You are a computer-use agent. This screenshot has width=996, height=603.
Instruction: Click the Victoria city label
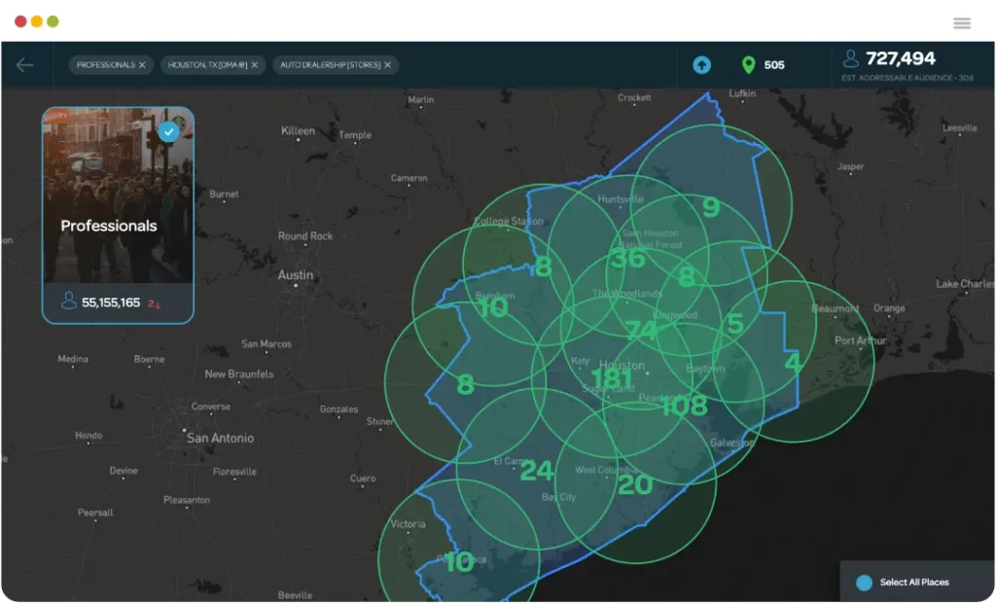coord(408,524)
